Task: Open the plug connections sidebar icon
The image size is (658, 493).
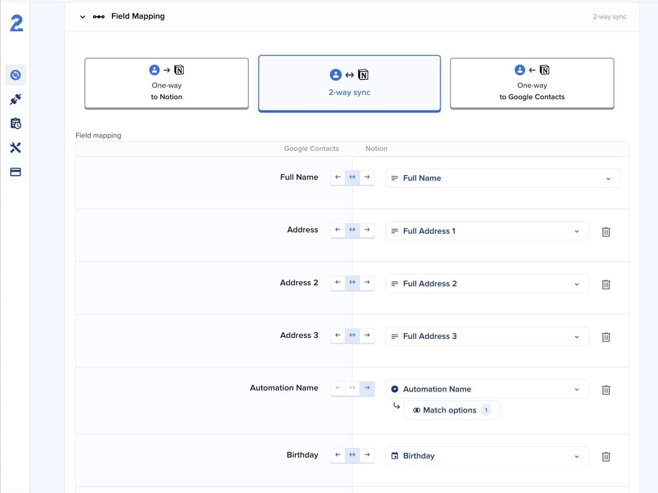Action: (15, 99)
